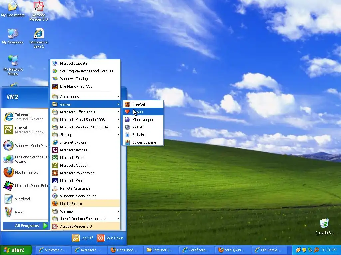Click the Log Off button
The height and width of the screenshot is (255, 341).
click(83, 238)
